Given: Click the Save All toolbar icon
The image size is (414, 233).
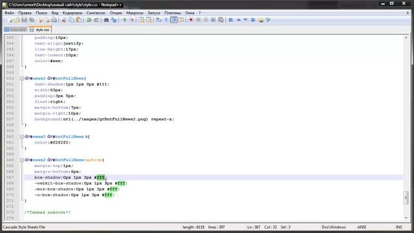Looking at the screenshot, I should pos(32,20).
